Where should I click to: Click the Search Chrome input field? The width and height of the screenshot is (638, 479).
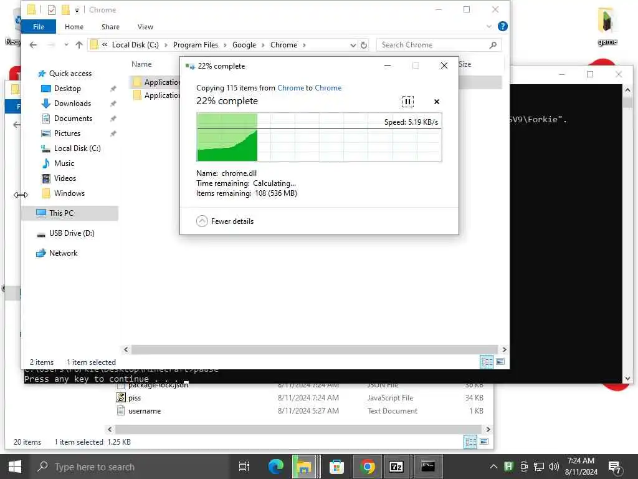coord(434,45)
